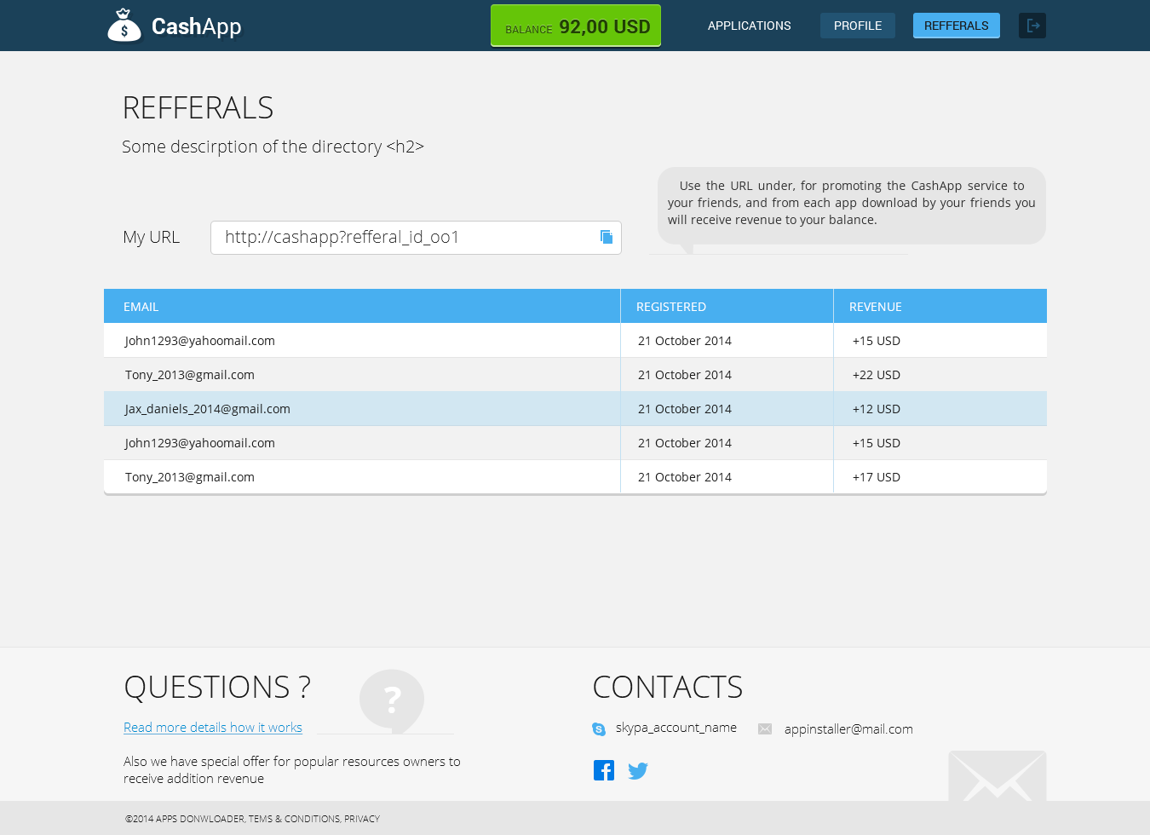
Task: Click the registered date in Jax_daniels row
Action: pyautogui.click(x=685, y=409)
